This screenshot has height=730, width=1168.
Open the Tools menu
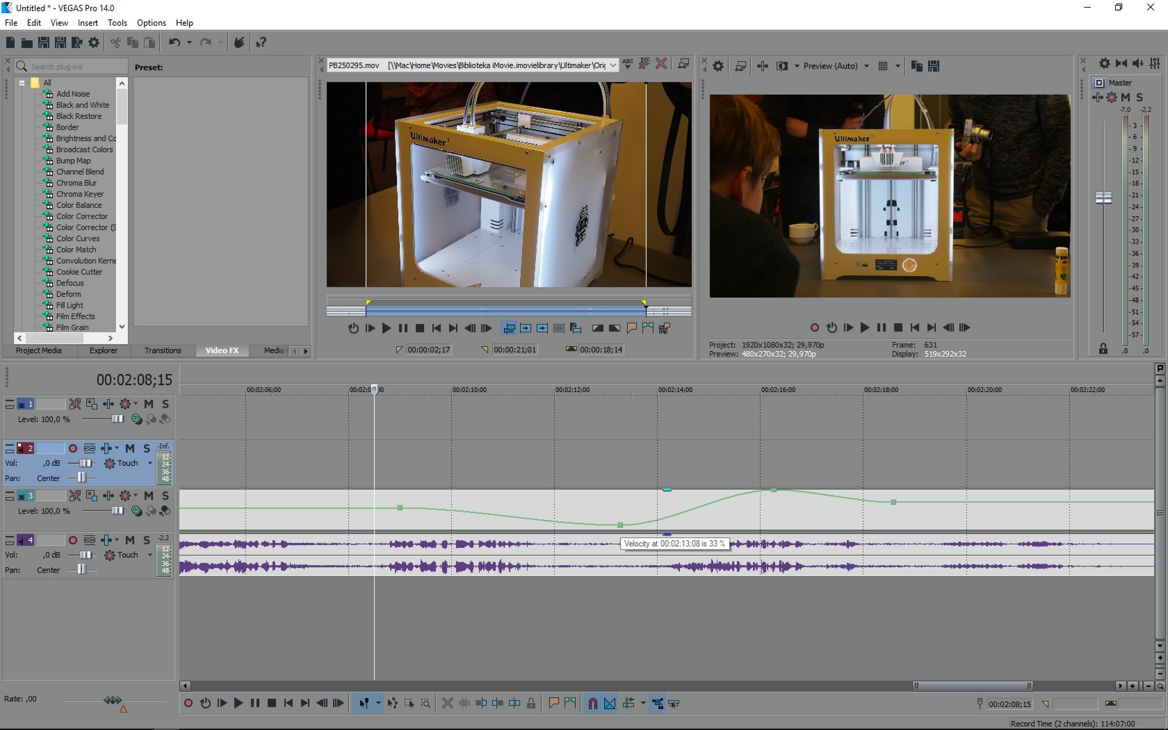[117, 23]
